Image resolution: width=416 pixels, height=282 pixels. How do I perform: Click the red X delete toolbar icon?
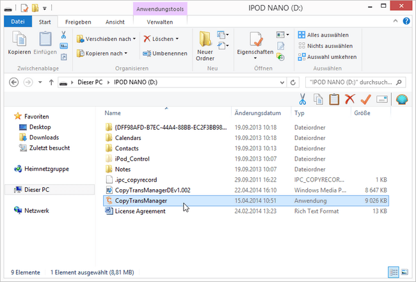point(349,99)
